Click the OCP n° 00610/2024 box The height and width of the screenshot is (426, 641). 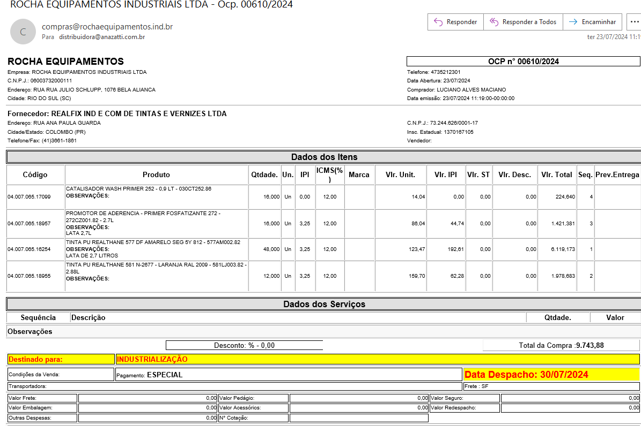pos(523,61)
